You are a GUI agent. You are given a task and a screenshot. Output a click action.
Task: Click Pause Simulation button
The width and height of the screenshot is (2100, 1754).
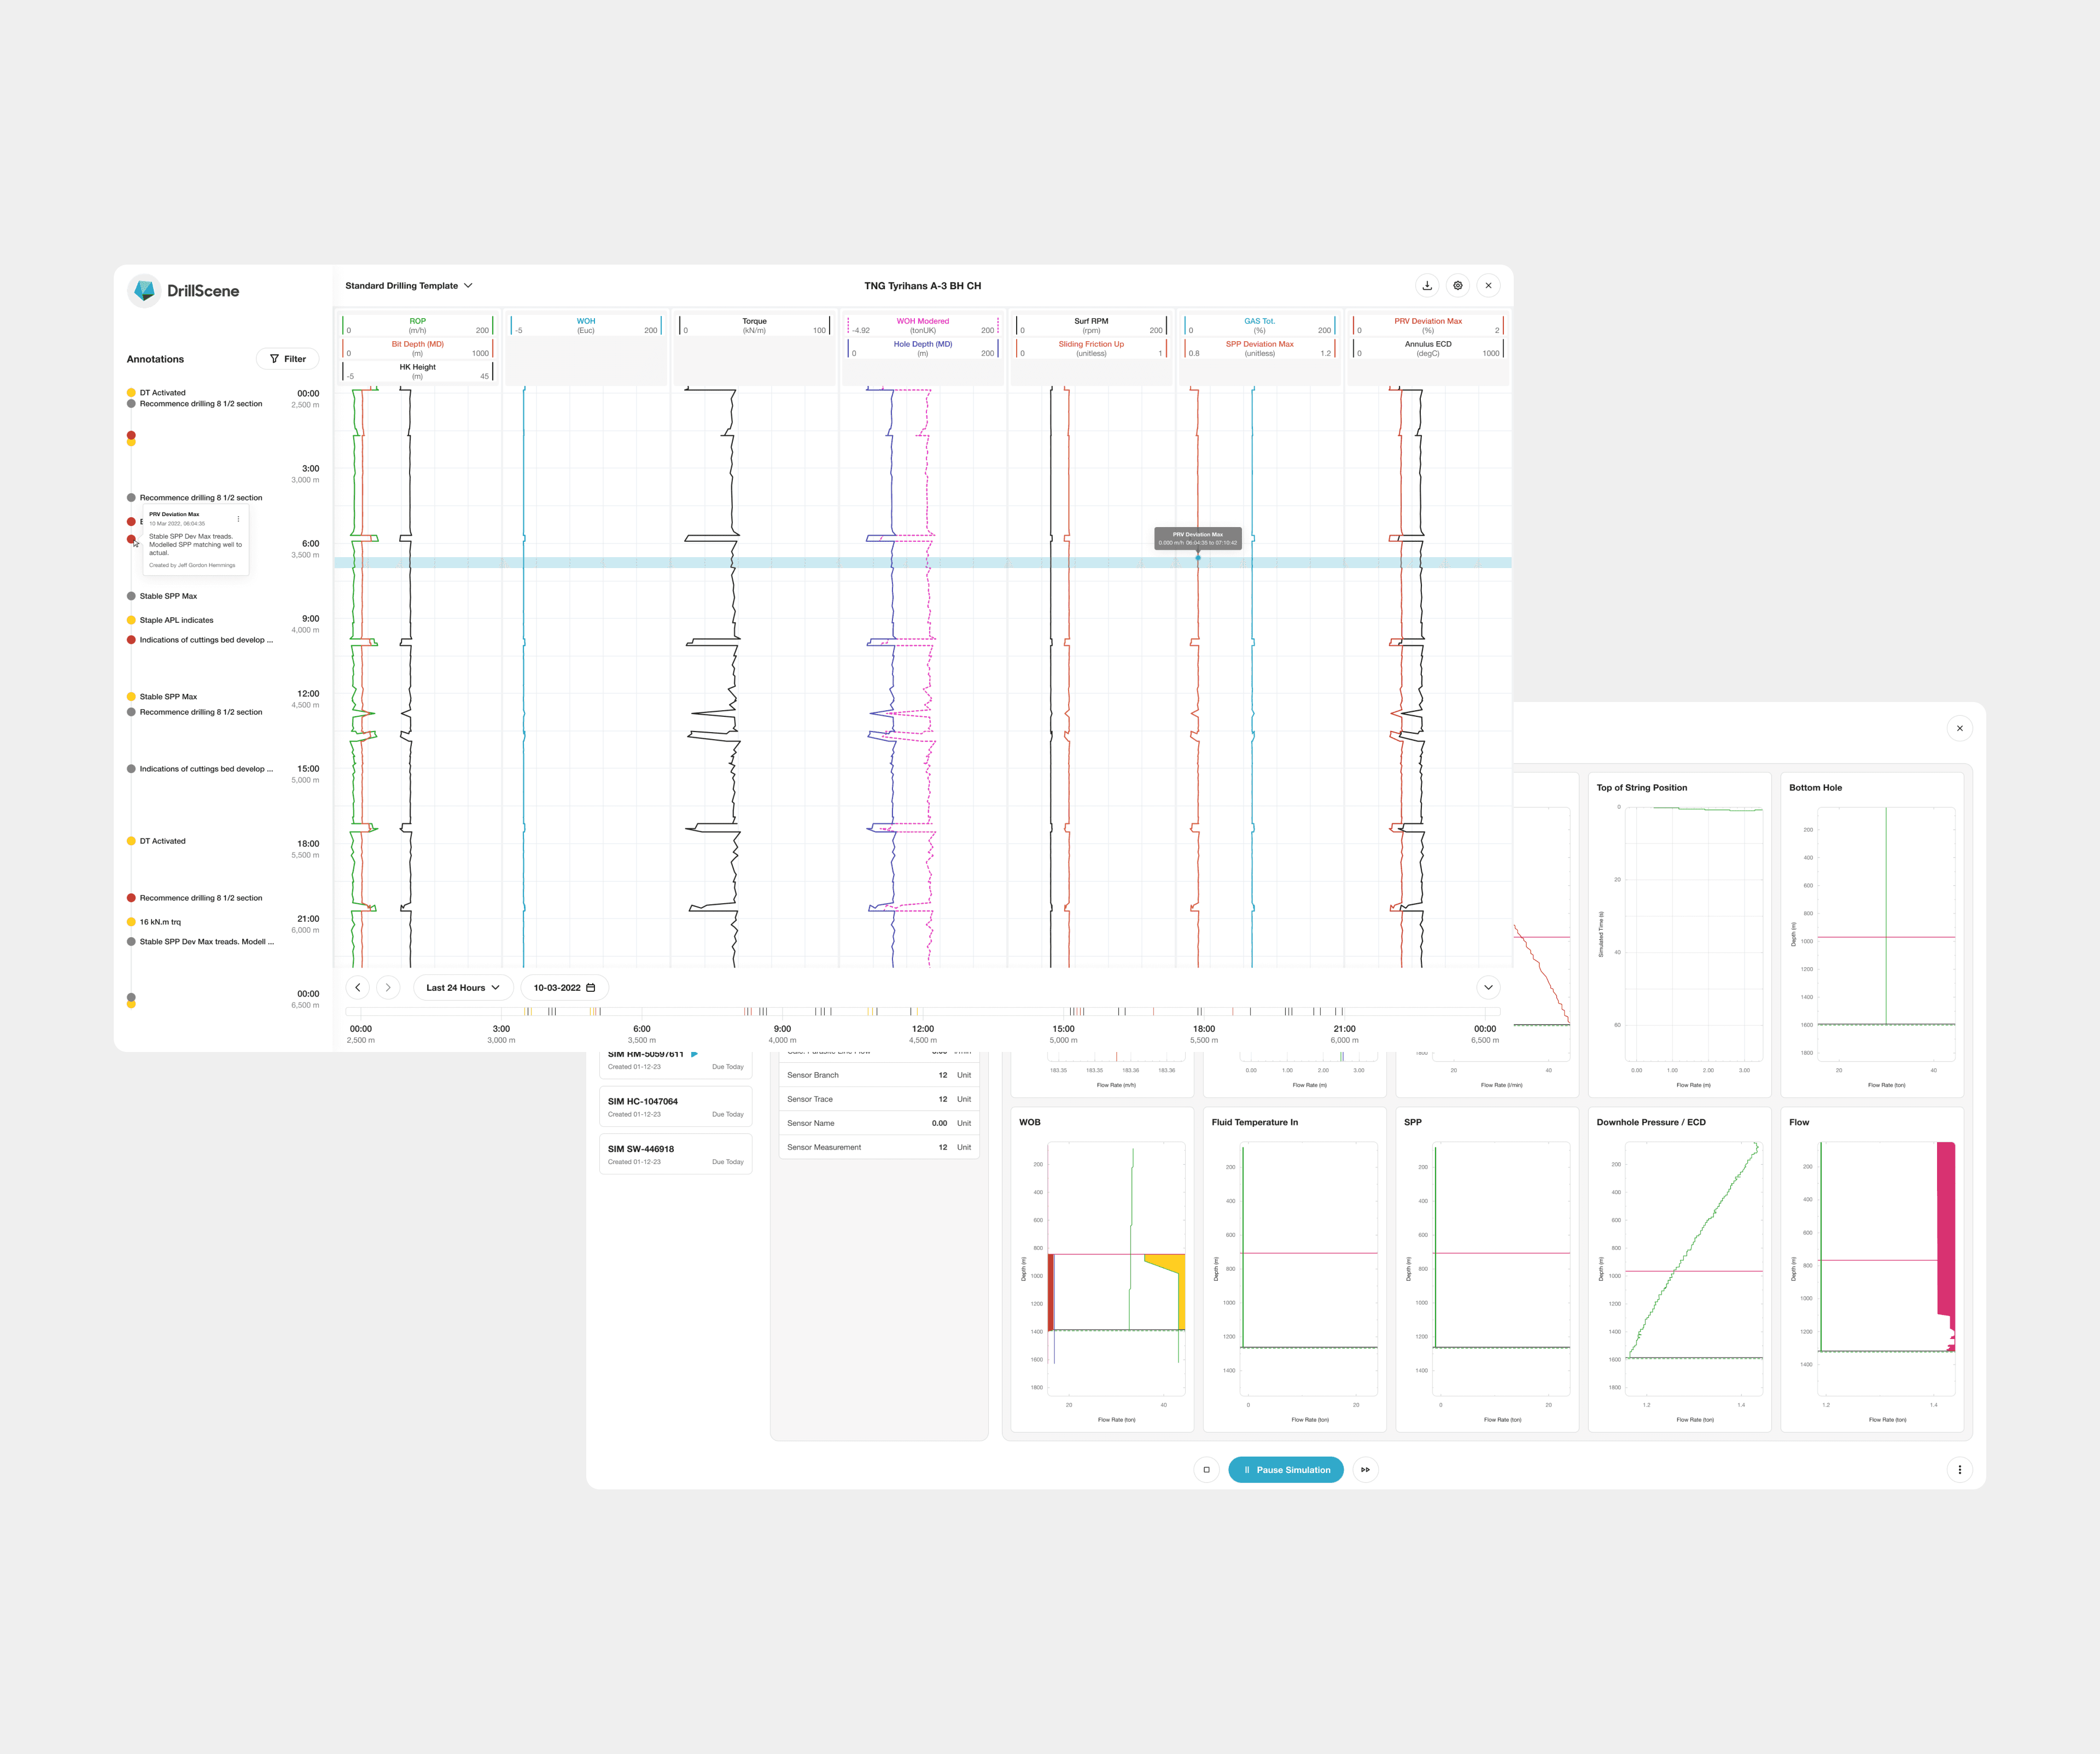click(1285, 1470)
